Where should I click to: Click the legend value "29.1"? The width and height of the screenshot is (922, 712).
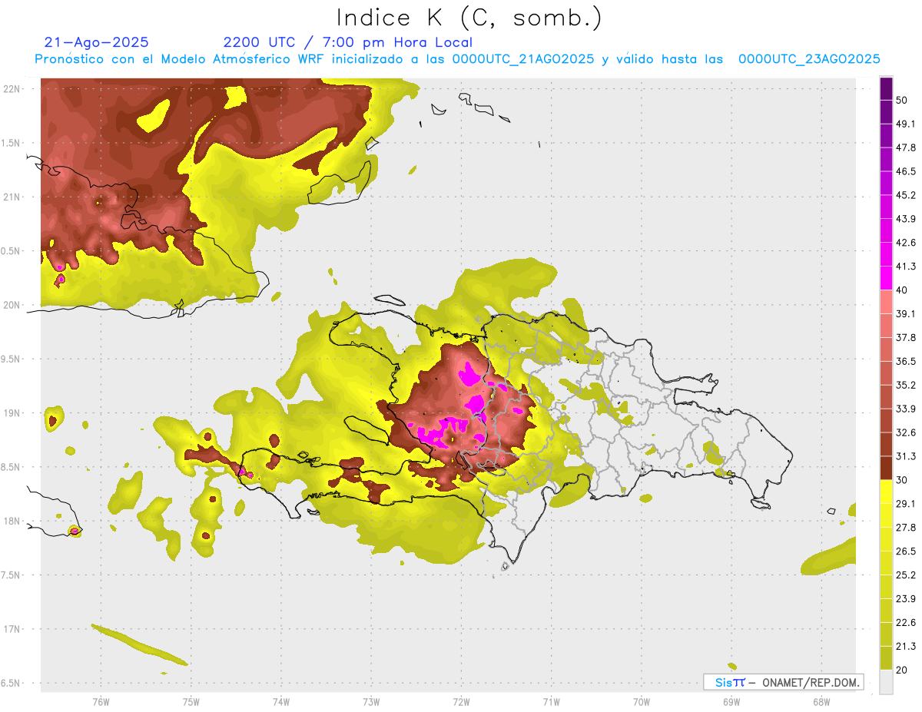click(906, 503)
